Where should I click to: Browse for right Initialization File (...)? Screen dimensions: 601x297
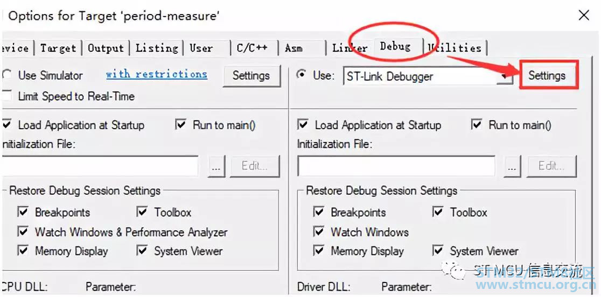coord(512,166)
